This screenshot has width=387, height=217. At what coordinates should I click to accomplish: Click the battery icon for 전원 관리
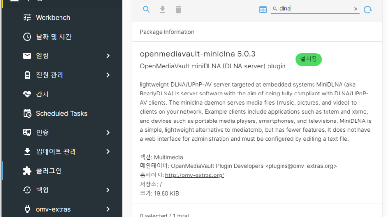tap(27, 75)
